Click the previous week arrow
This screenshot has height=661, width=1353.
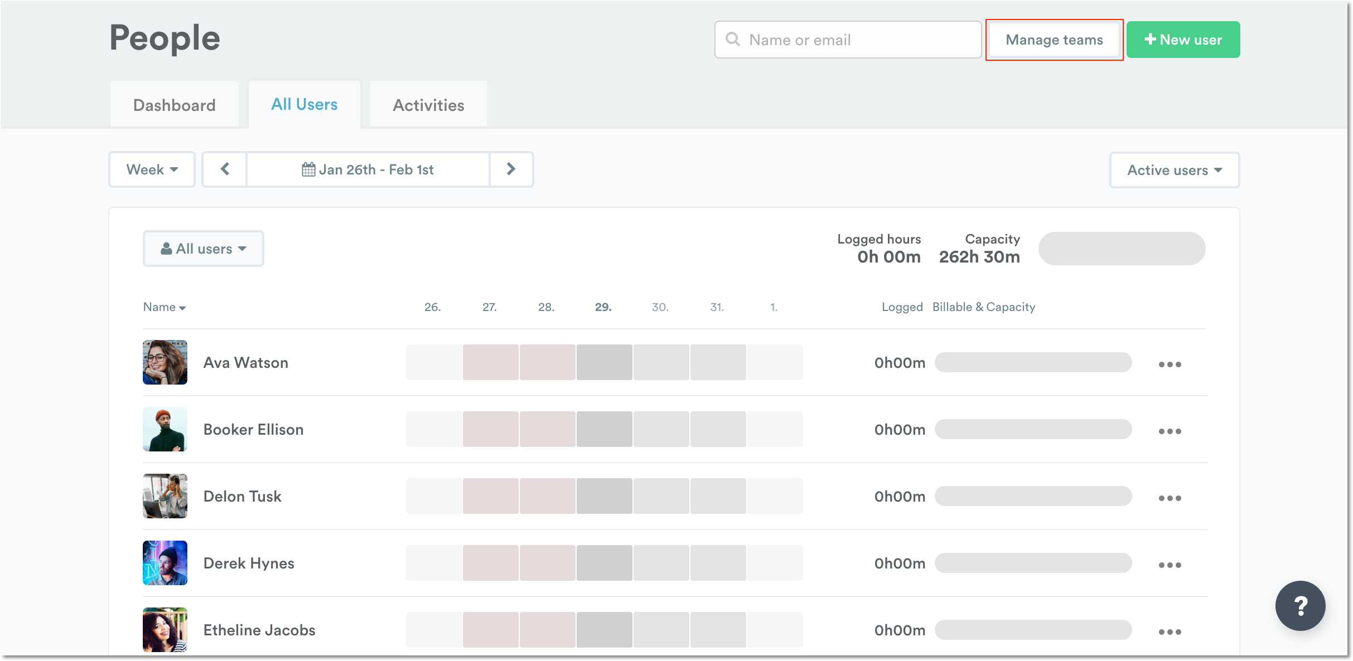coord(224,169)
